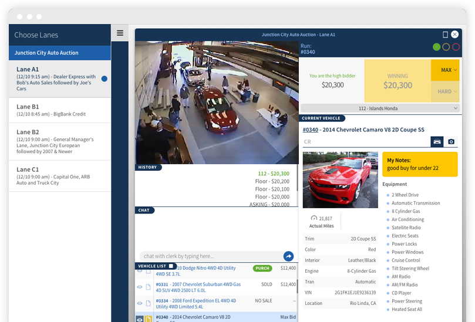Screen dimensions: 475x322
Task: Toggle watch eye for #0334 Expedition
Action: coord(140,303)
